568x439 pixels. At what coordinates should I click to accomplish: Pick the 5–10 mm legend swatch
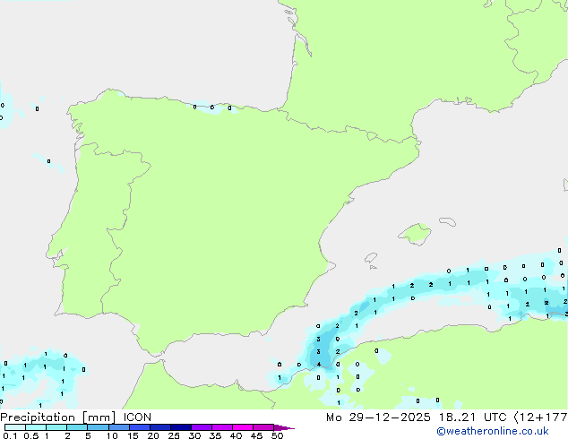click(98, 427)
